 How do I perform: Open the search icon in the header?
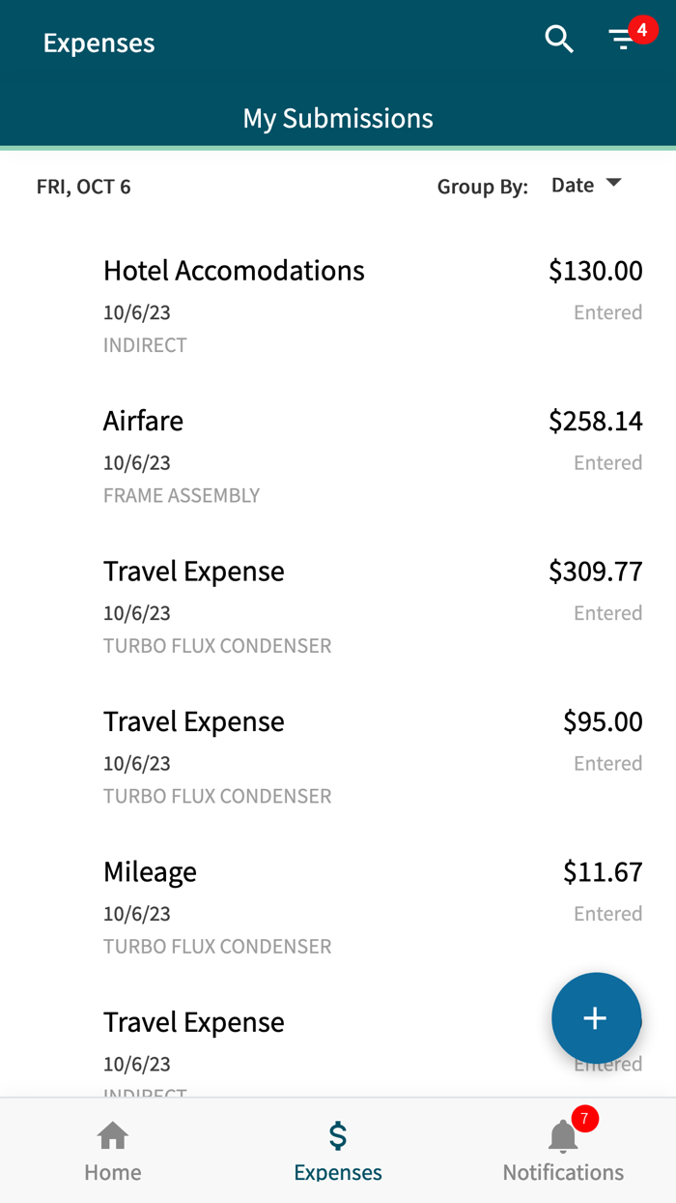[x=558, y=41]
